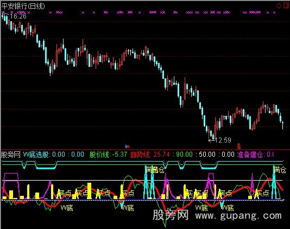Screen dimensions: 290x229
Task: Click the white 50.00 reference value
Action: click(x=207, y=154)
